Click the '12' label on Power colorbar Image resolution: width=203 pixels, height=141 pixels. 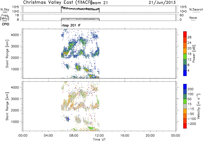point(189,60)
